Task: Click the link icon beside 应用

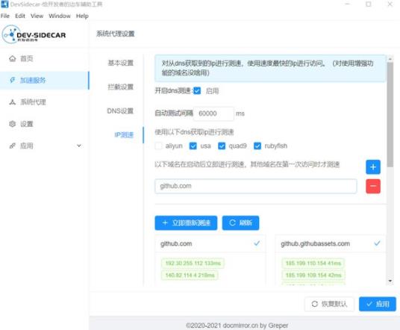Action: coord(12,146)
